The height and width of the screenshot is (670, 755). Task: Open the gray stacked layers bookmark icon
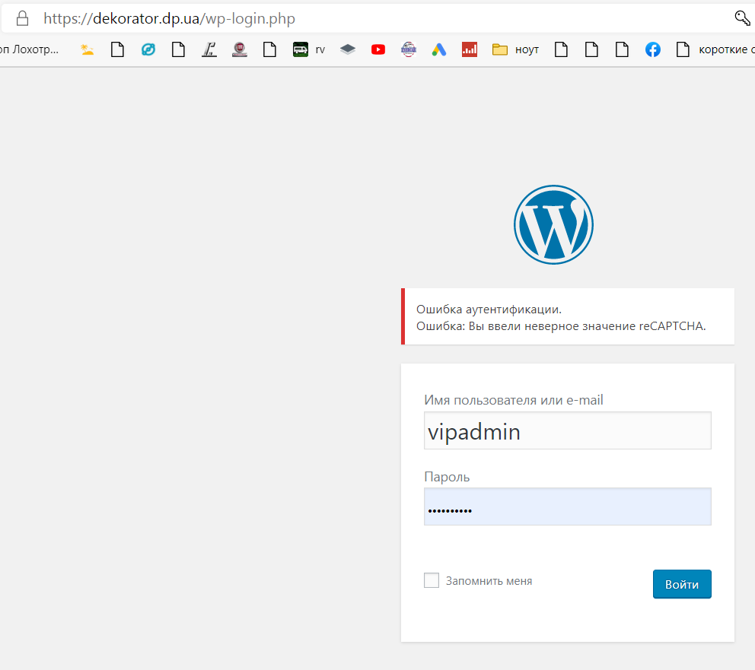348,49
